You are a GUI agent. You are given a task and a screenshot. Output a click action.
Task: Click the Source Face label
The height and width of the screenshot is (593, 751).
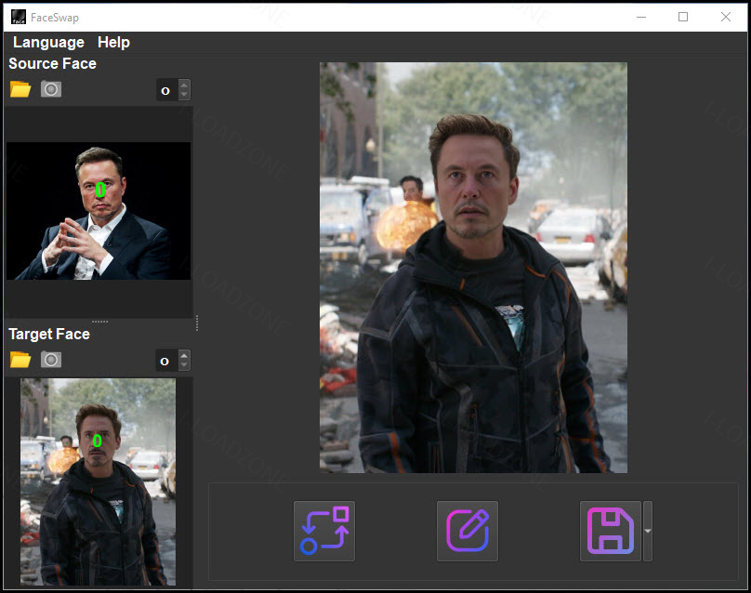click(x=53, y=63)
